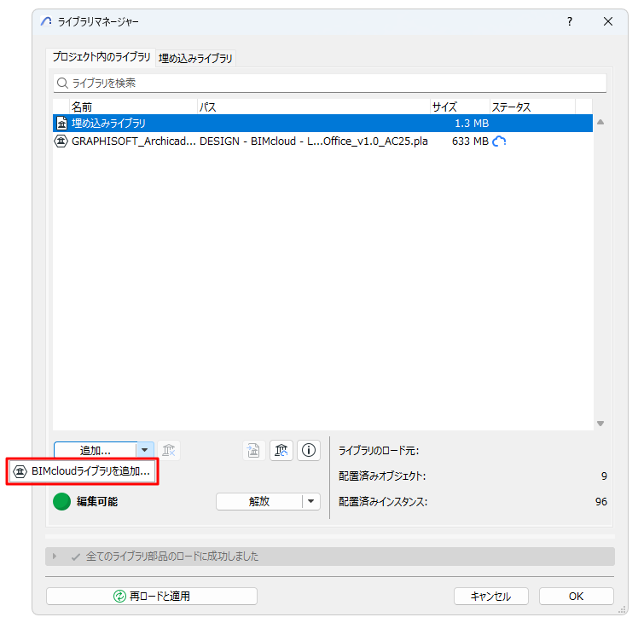Switch to 埋め込みライブラリ tab

[195, 59]
